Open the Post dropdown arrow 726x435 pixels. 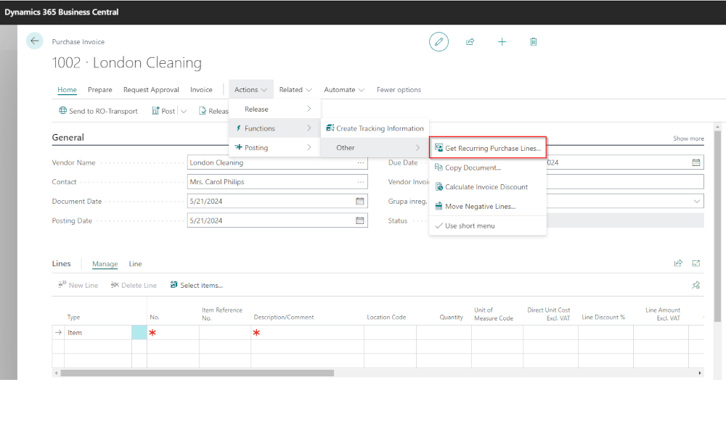click(x=184, y=111)
